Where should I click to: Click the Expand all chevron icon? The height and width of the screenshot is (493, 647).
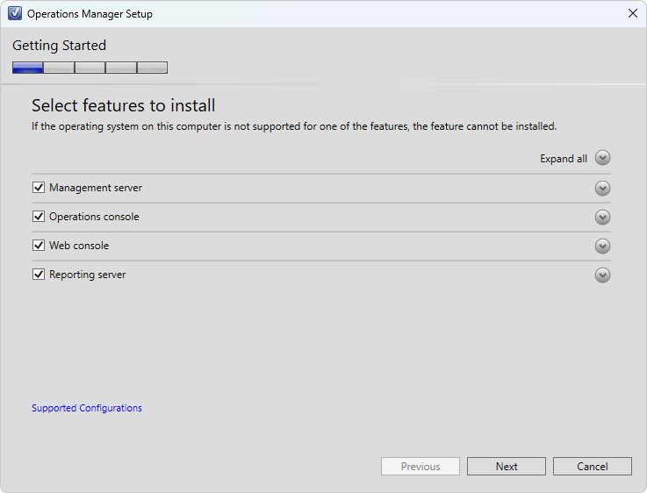tap(602, 158)
